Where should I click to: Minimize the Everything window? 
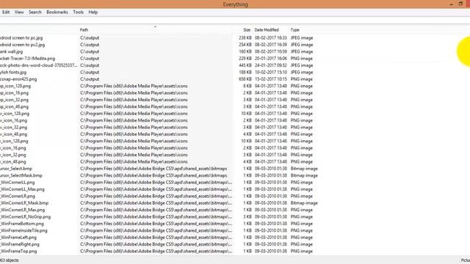click(x=451, y=4)
